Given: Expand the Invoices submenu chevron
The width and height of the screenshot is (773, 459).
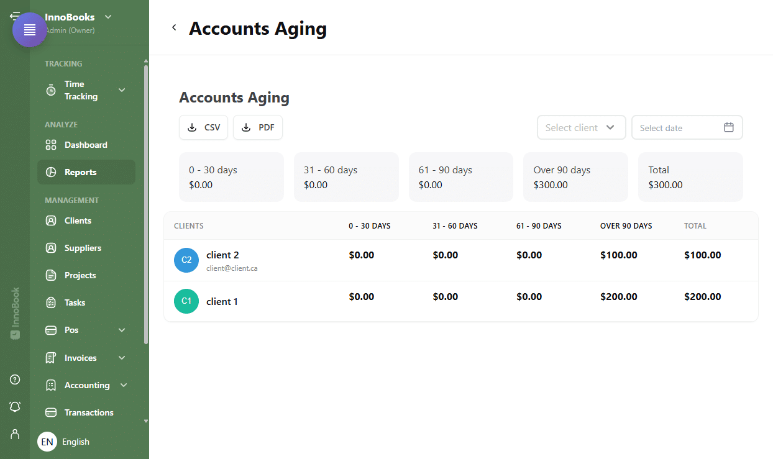Looking at the screenshot, I should [x=122, y=358].
